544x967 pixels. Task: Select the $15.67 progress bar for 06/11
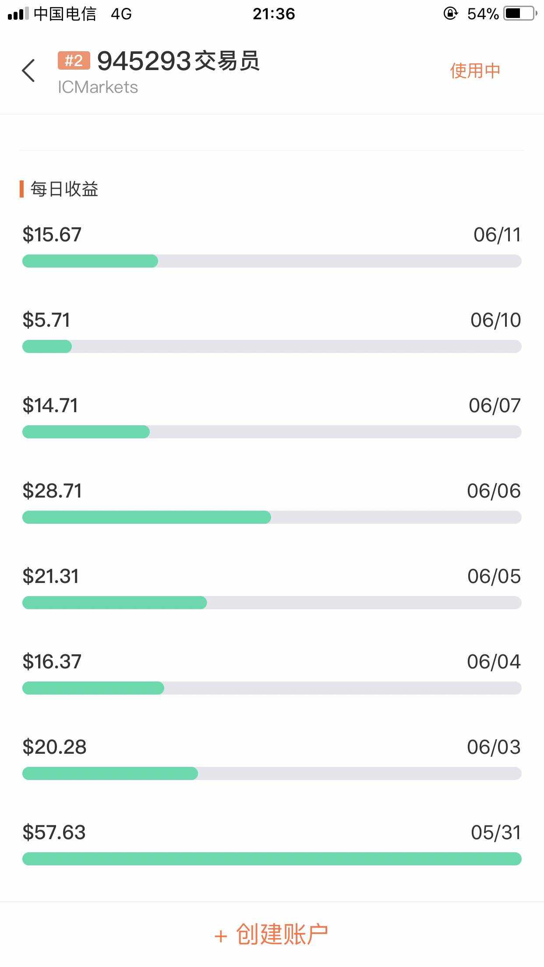tap(272, 261)
